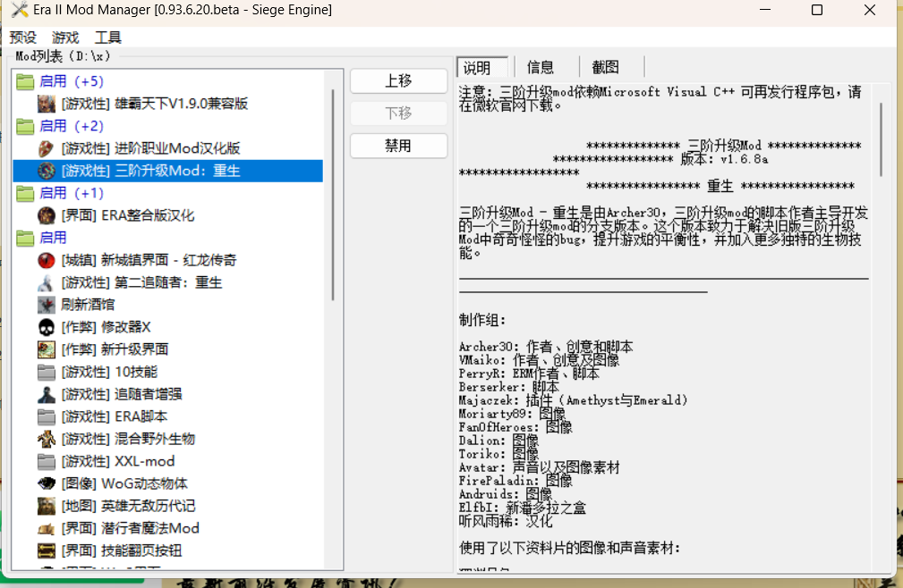Switch to the 截图 tab

pos(605,67)
